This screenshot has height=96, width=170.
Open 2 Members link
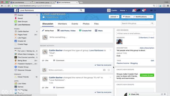(146, 38)
